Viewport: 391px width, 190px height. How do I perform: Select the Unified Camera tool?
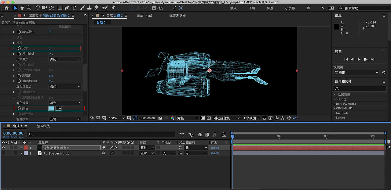click(45, 8)
